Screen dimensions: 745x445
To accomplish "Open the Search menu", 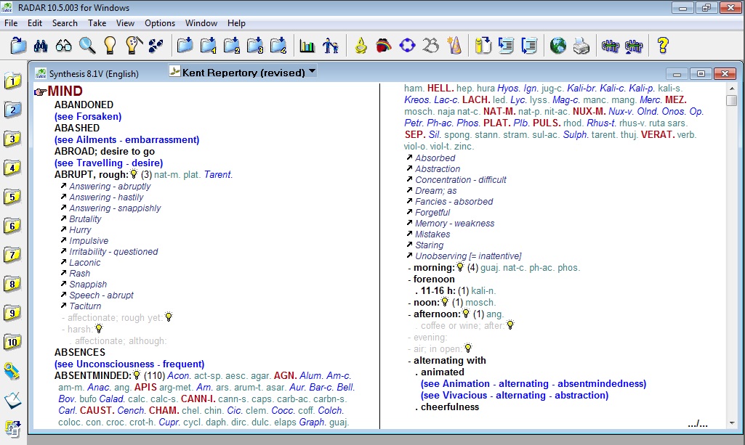I will (65, 23).
